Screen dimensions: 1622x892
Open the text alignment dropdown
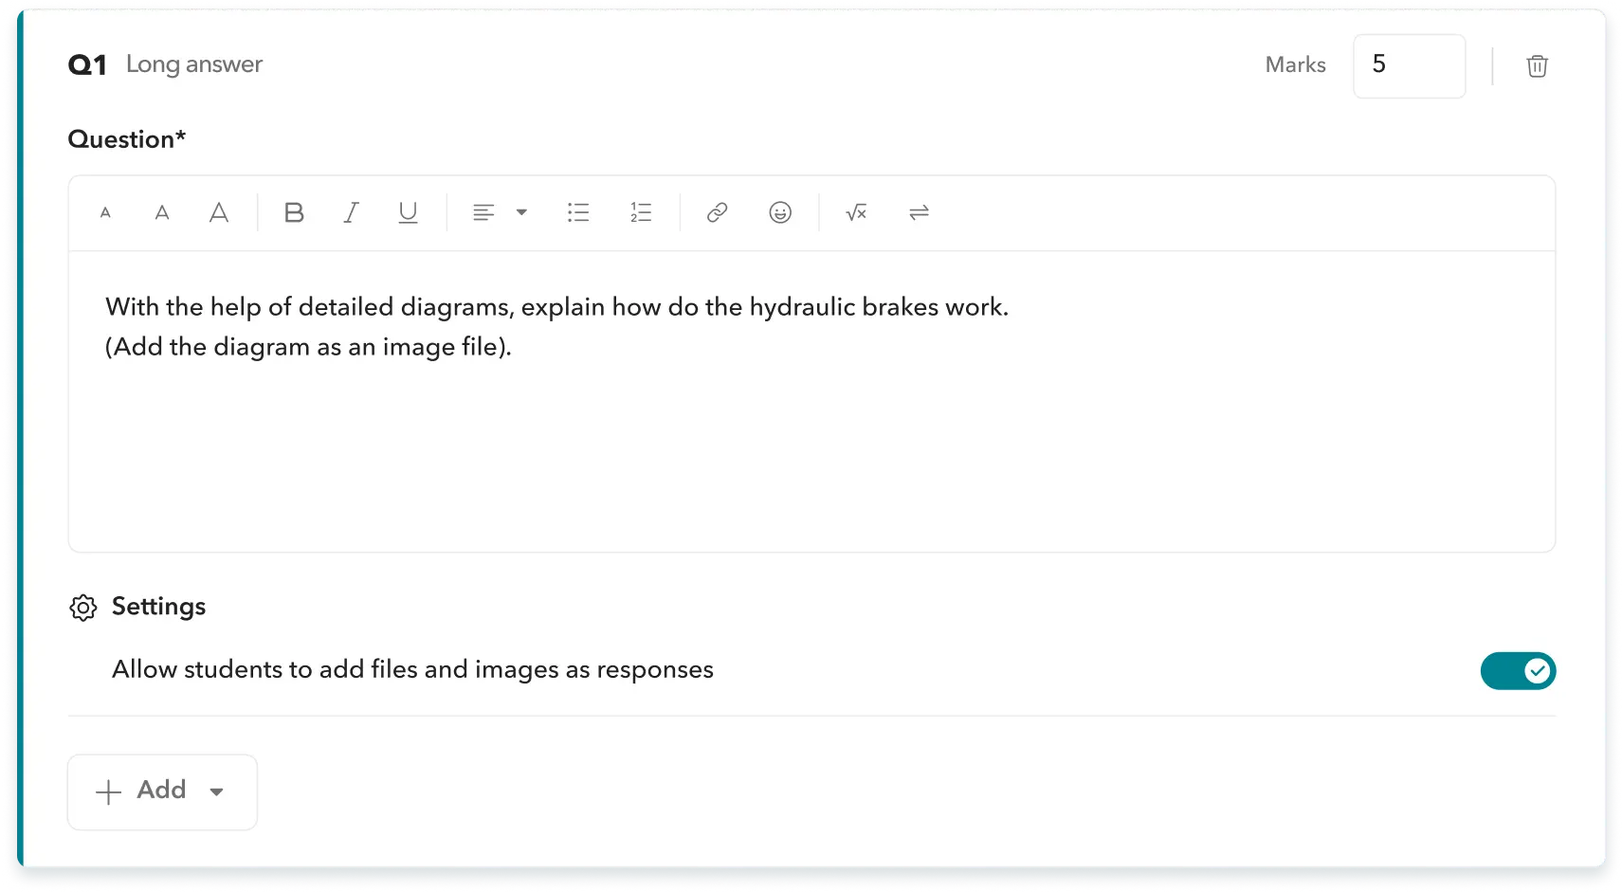520,212
